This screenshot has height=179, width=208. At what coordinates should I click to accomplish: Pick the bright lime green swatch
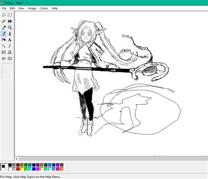(26, 169)
